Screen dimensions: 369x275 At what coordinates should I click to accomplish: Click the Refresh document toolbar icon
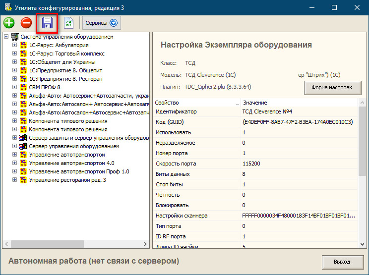(x=69, y=23)
